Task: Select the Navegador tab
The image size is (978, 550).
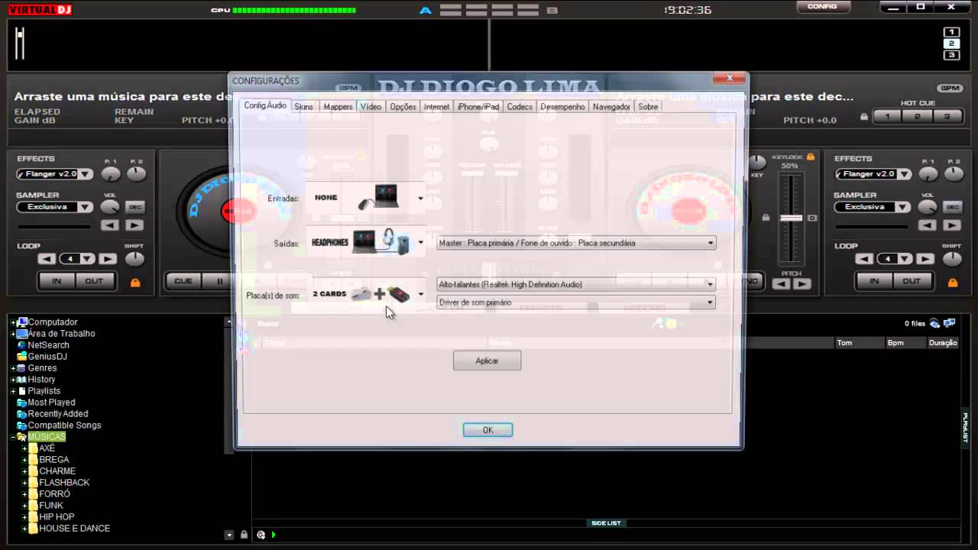Action: point(611,107)
